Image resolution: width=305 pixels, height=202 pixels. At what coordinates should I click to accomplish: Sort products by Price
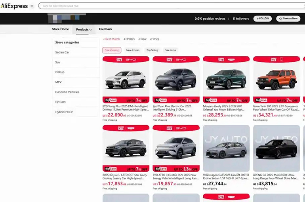point(154,39)
